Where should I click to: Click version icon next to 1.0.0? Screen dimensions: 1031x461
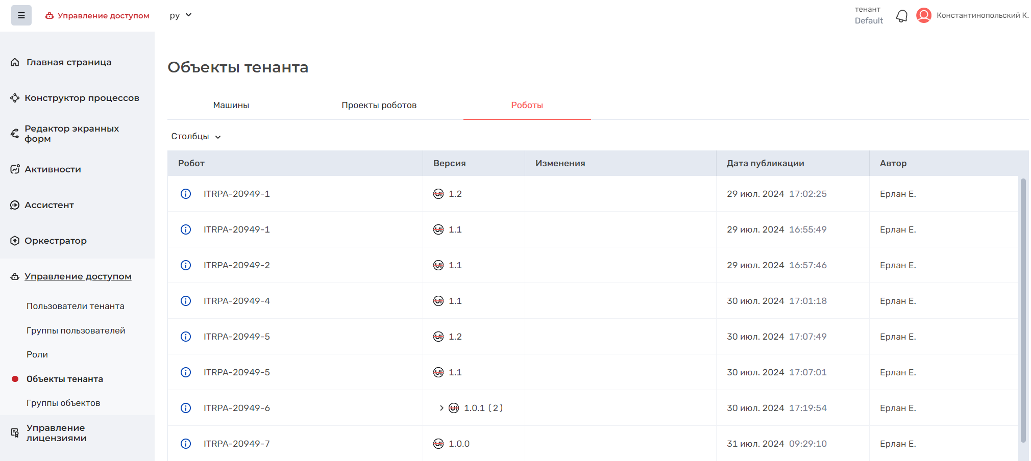click(x=438, y=444)
